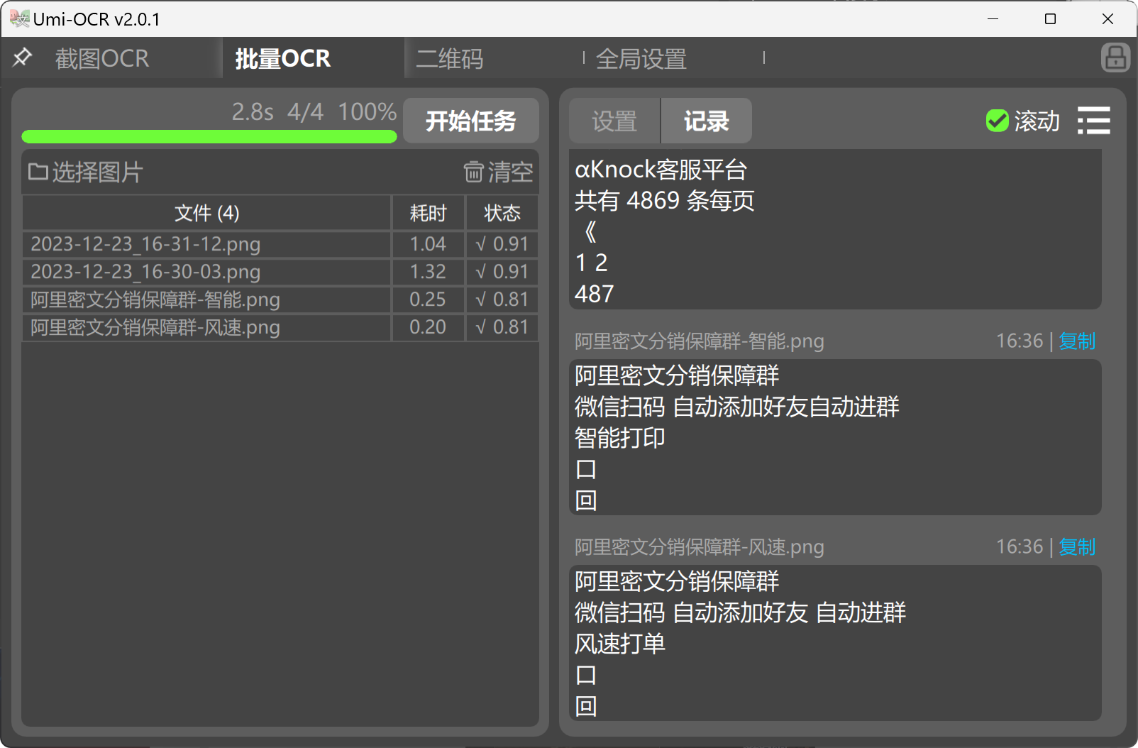Click the Umi-OCR app logo

pos(20,18)
